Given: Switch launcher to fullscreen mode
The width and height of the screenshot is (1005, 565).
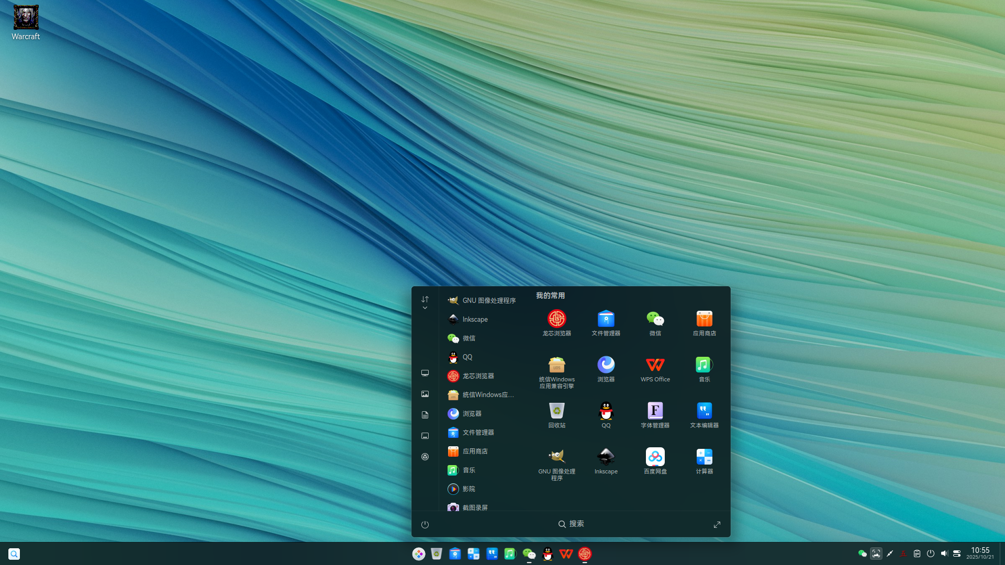Looking at the screenshot, I should (x=717, y=524).
